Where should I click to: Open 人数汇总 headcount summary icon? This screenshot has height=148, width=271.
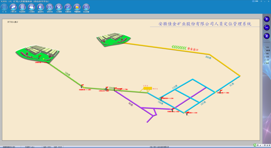tap(13, 8)
